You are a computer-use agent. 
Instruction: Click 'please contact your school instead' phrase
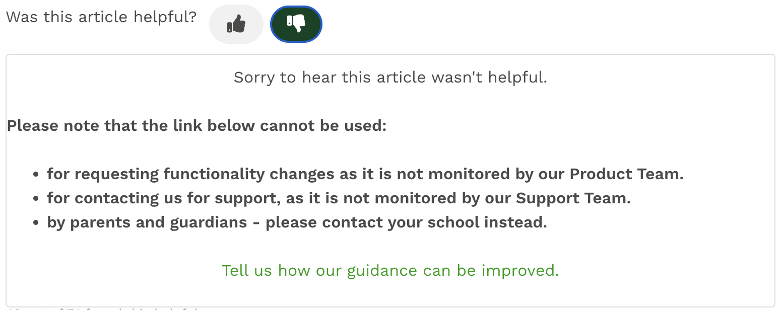coord(406,222)
